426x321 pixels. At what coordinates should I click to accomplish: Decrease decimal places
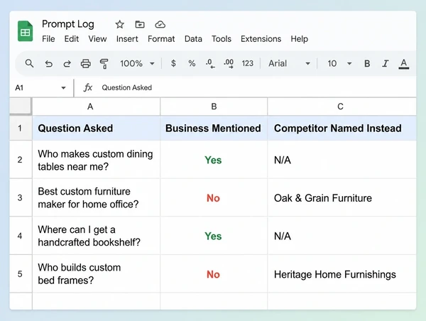[210, 64]
